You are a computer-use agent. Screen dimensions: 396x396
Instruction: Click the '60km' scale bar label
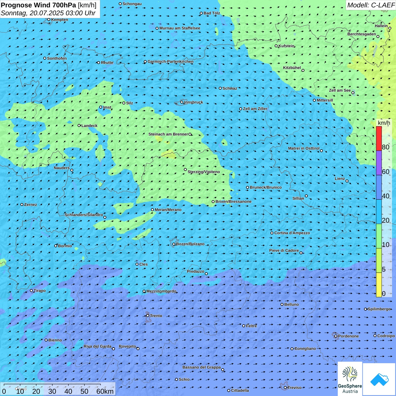(105, 391)
